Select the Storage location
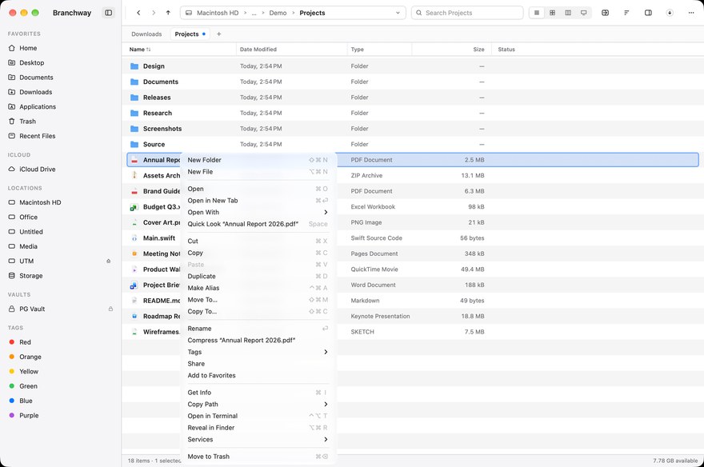Screen dimensions: 704x467 31,276
